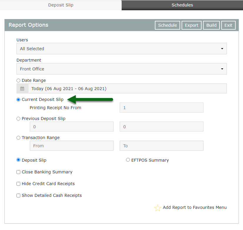The height and width of the screenshot is (230, 243).
Task: Tick the Hide Credit Card Receipts checkbox
Action: [18, 184]
